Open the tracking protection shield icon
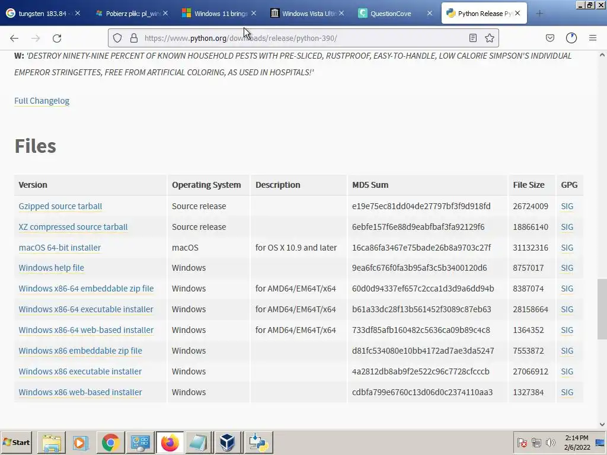Viewport: 607px width, 455px height. pyautogui.click(x=117, y=38)
